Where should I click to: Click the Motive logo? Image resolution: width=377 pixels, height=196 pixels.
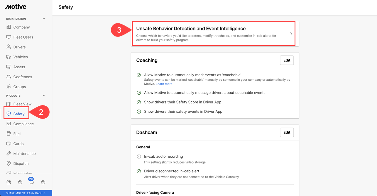click(16, 7)
